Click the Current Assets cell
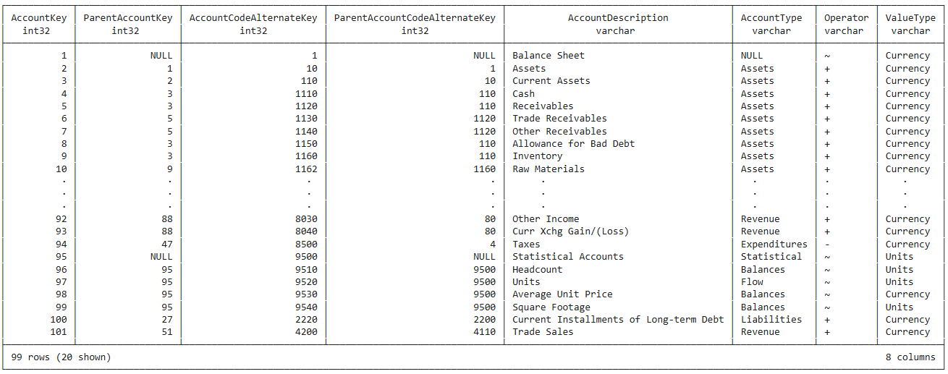 tap(551, 81)
